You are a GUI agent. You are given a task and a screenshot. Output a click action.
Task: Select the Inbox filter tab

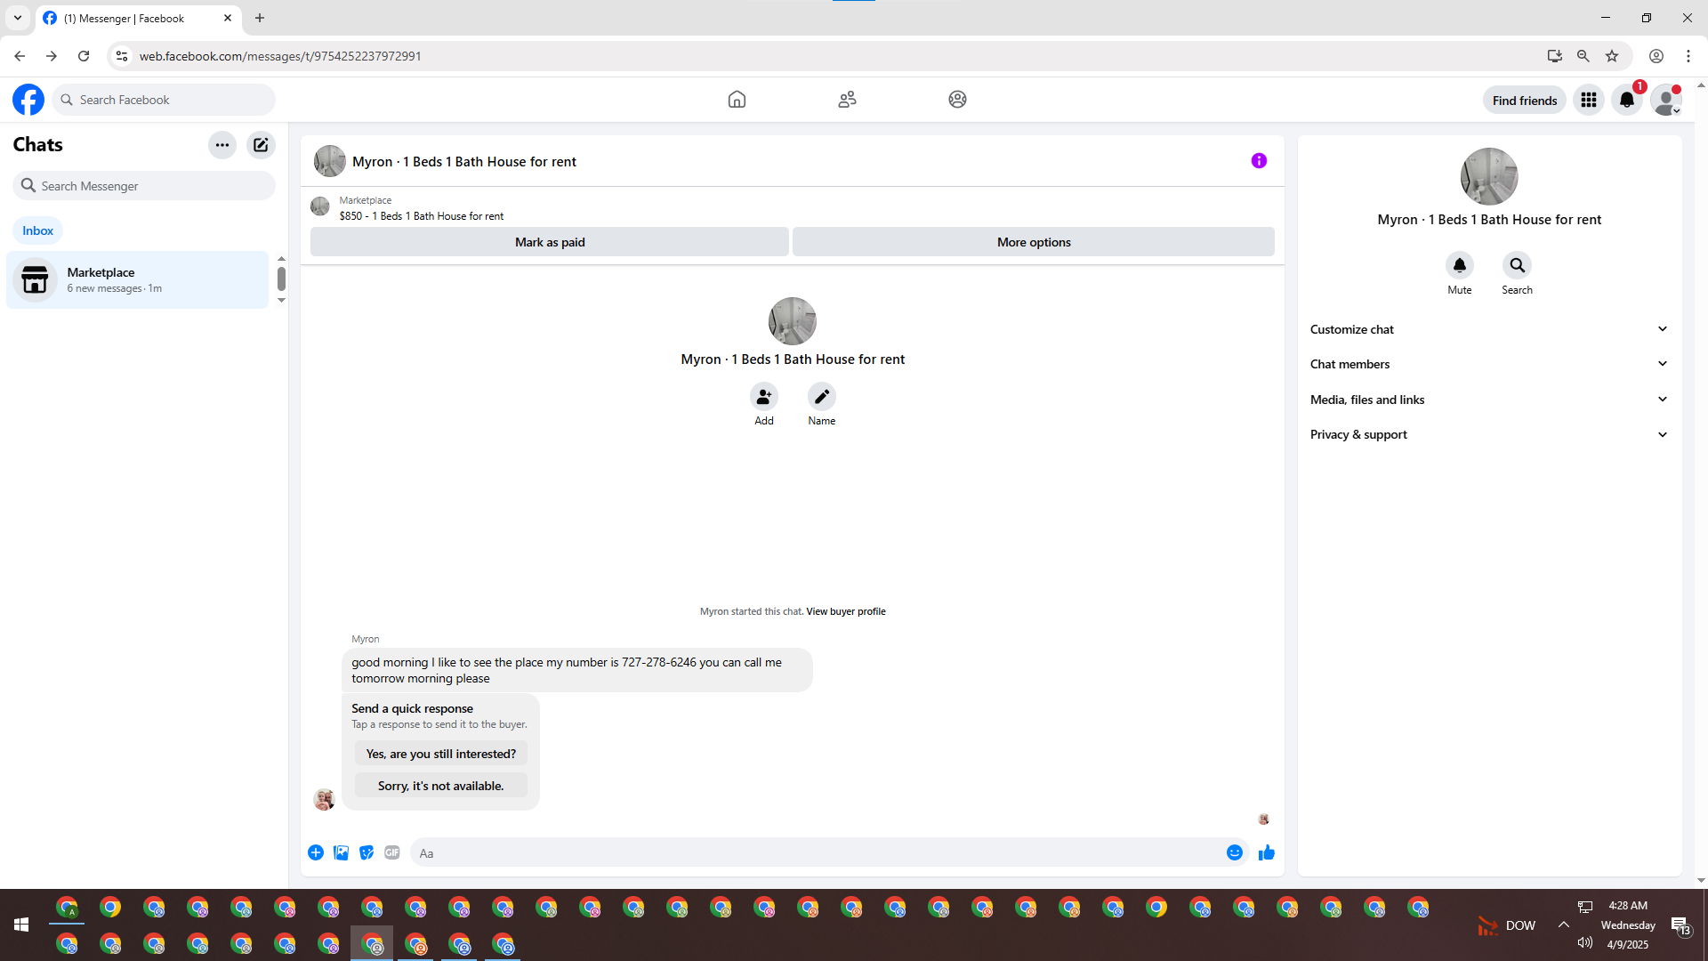(x=37, y=230)
